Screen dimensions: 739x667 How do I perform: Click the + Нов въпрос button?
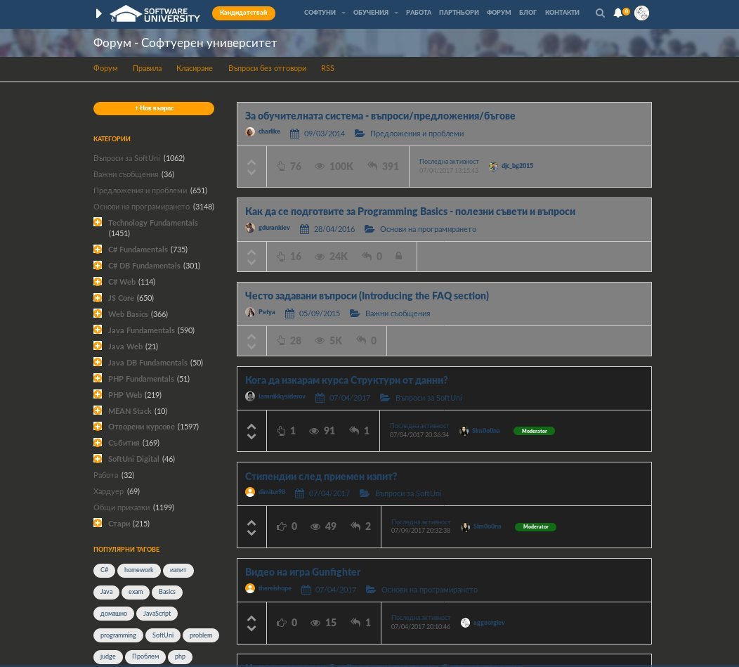pos(154,108)
